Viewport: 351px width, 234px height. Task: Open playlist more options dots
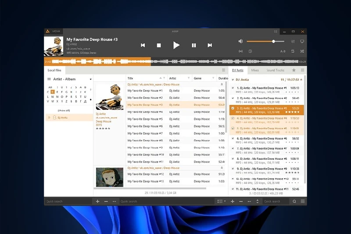(249, 202)
